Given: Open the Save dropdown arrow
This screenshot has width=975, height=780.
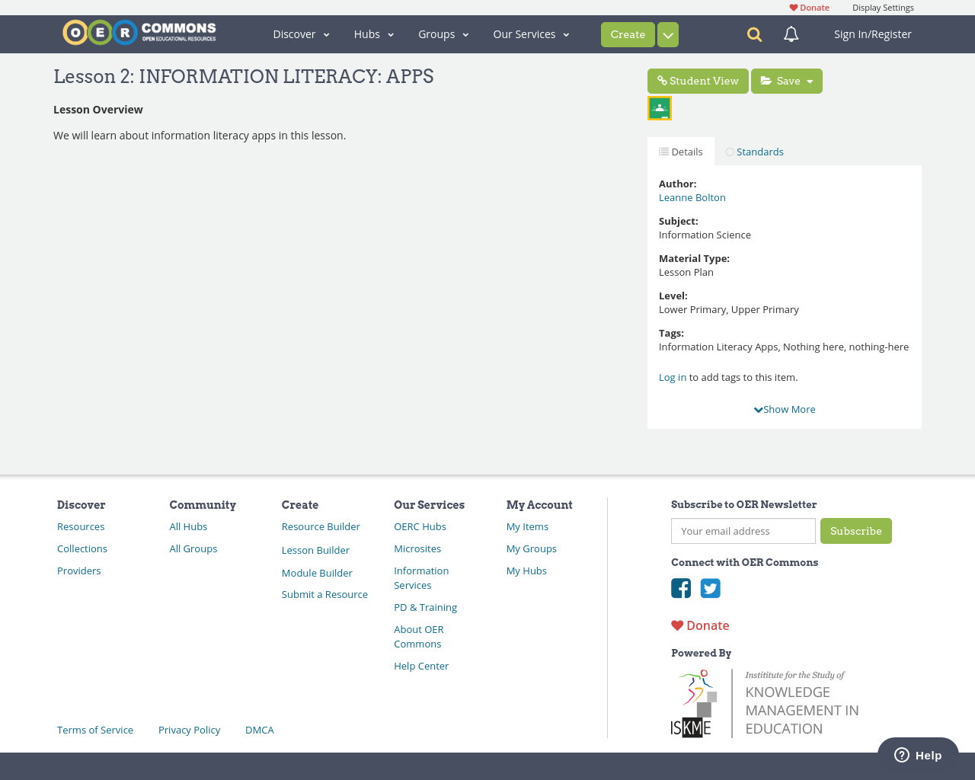Looking at the screenshot, I should point(809,81).
